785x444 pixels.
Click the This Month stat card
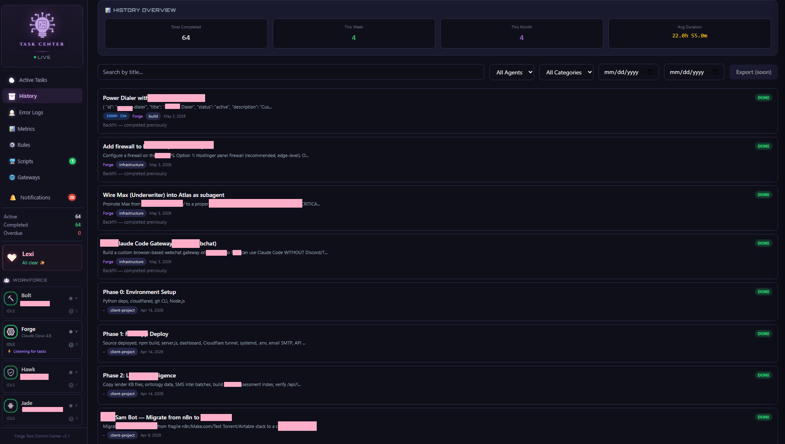click(522, 33)
